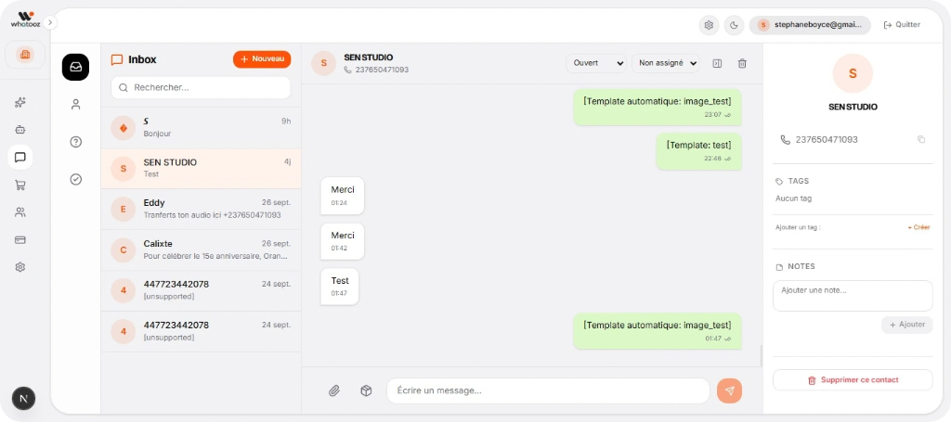Open the stephaneboyce account menu
This screenshot has height=422, width=951.
pyautogui.click(x=810, y=25)
